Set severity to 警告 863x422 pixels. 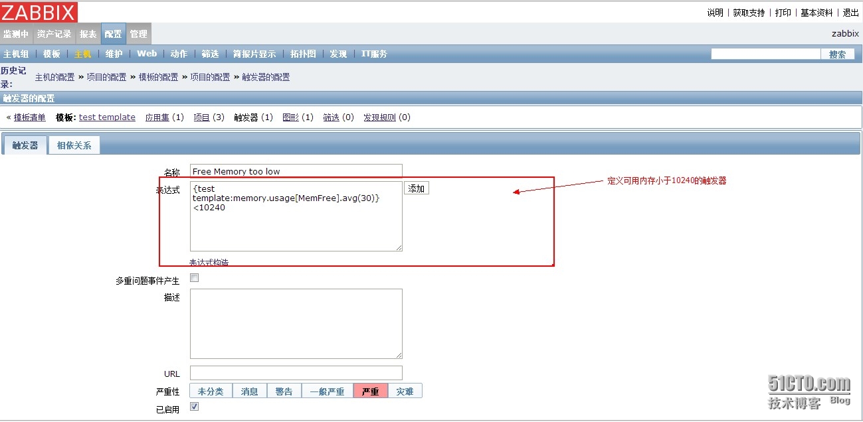(x=284, y=391)
